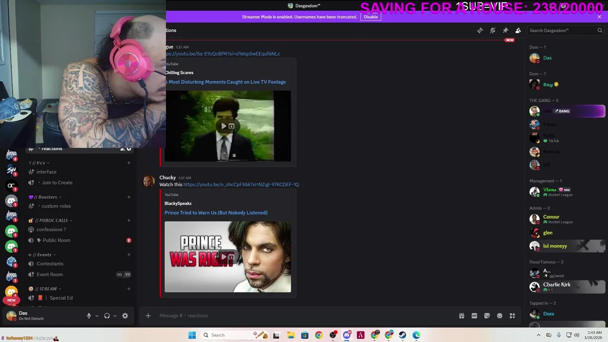Image resolution: width=608 pixels, height=342 pixels.
Task: Open 'Most Disturbing Moments Caught on Live TV' title
Action: tap(227, 82)
